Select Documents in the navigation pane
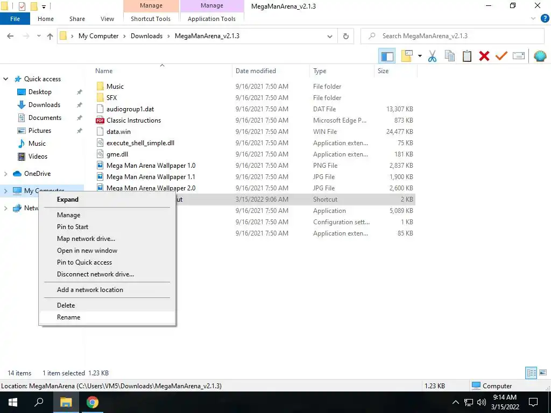This screenshot has width=551, height=413. (x=45, y=118)
